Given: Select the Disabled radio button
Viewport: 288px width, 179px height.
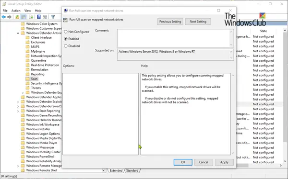Looking at the screenshot, I should [66, 46].
